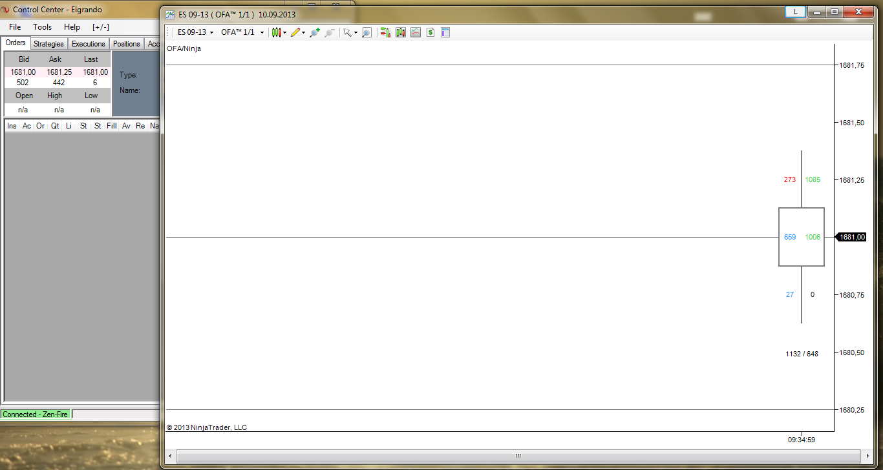Viewport: 883px width, 470px height.
Task: Open the File menu in Control Center
Action: (x=15, y=27)
